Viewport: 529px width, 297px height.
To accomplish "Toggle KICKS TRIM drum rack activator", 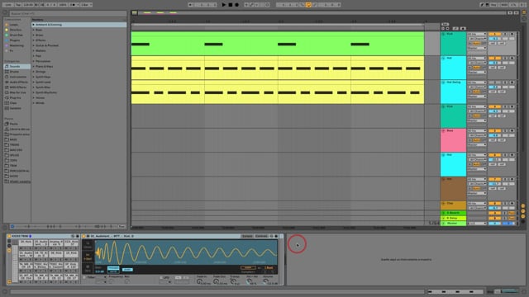I will [x=9, y=236].
